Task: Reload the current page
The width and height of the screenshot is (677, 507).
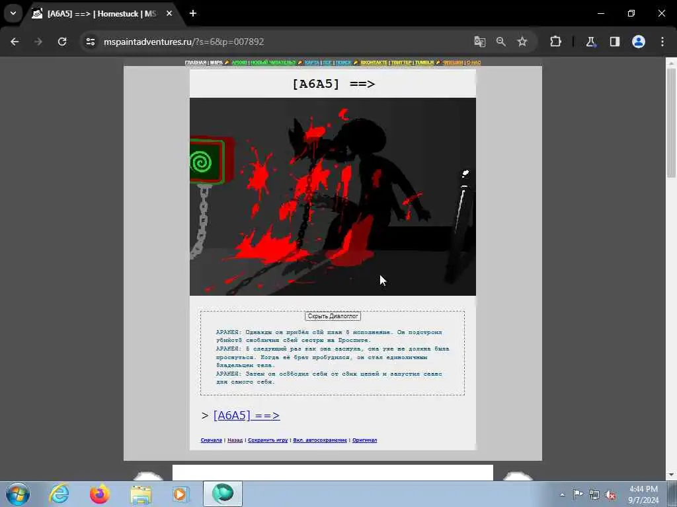Action: pos(62,42)
